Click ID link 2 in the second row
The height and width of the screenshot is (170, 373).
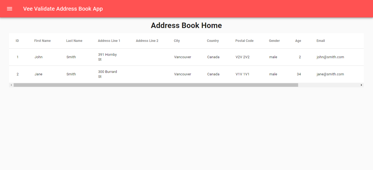tap(17, 74)
